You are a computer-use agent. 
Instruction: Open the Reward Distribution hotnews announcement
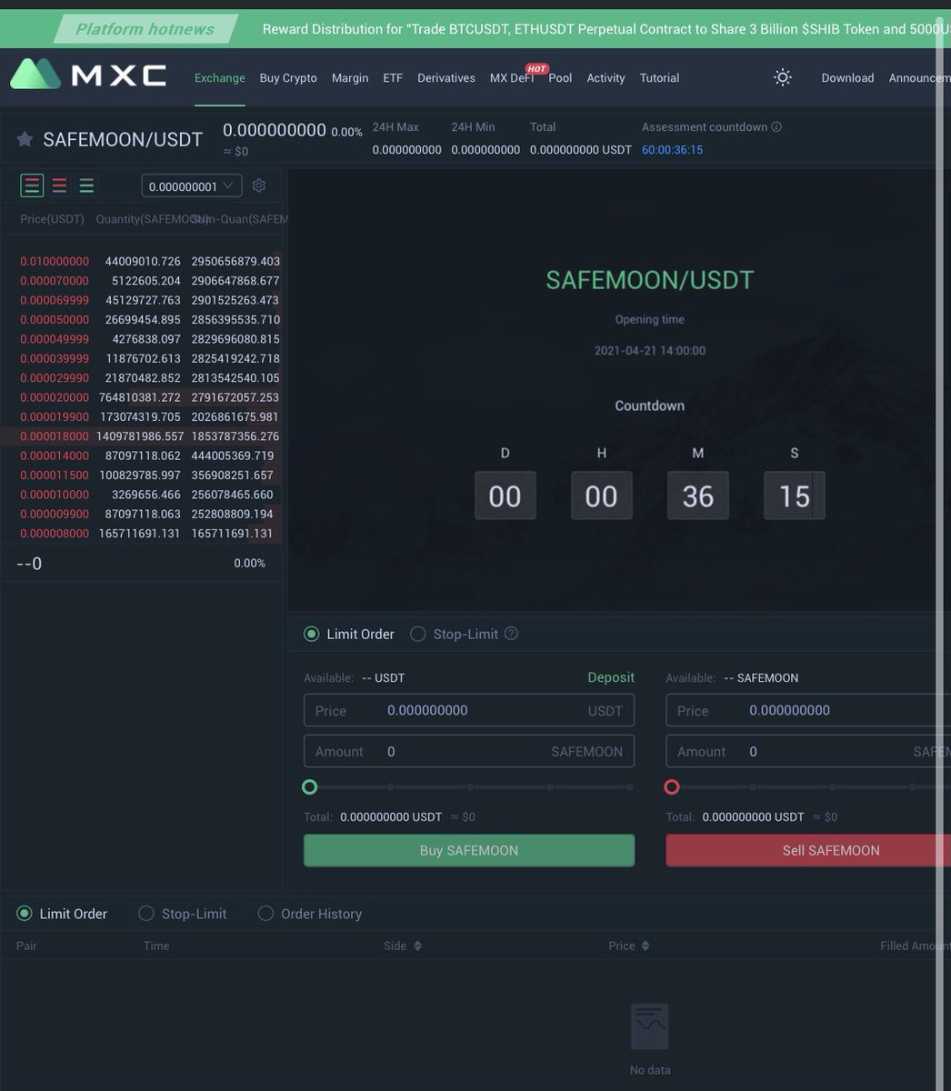point(606,29)
